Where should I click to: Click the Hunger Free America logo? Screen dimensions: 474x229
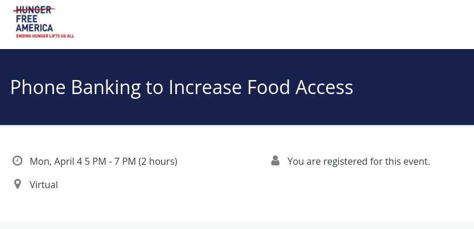(x=43, y=22)
